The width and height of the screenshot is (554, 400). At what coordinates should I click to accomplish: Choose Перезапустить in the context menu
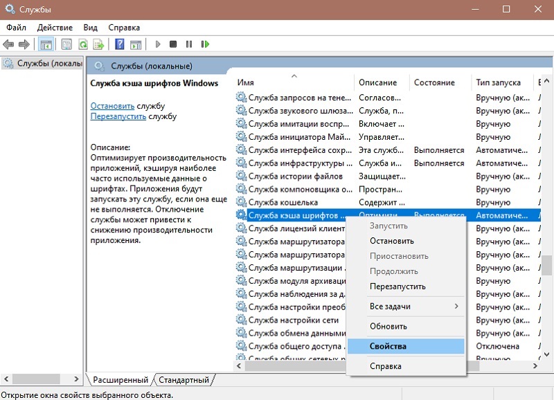point(406,287)
